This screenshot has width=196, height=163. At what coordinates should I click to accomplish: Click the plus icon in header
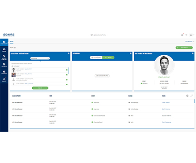tap(186, 35)
